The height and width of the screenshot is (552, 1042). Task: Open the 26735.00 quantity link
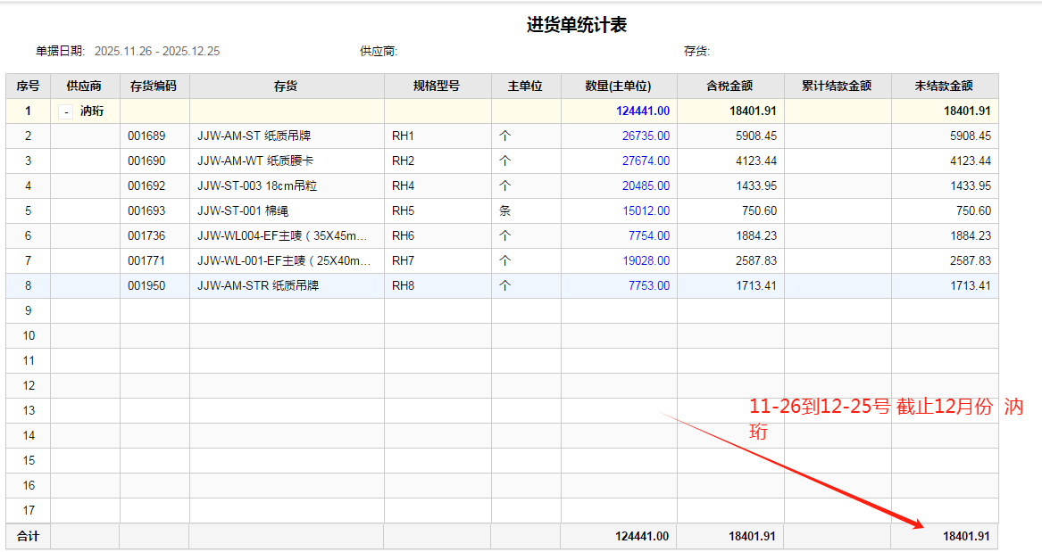[x=646, y=136]
